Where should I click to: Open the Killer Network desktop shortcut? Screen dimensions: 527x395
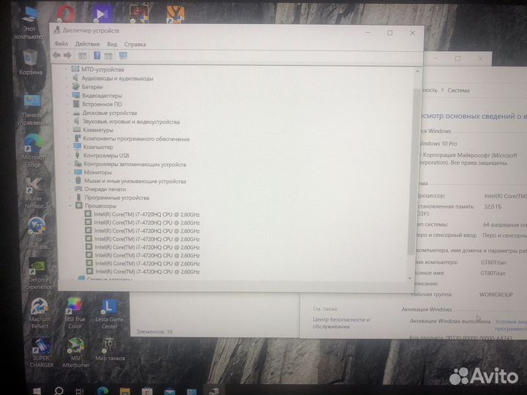[x=35, y=193]
